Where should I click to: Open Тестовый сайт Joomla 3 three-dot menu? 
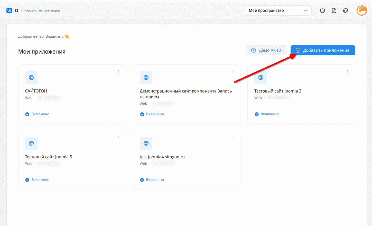tap(348, 72)
